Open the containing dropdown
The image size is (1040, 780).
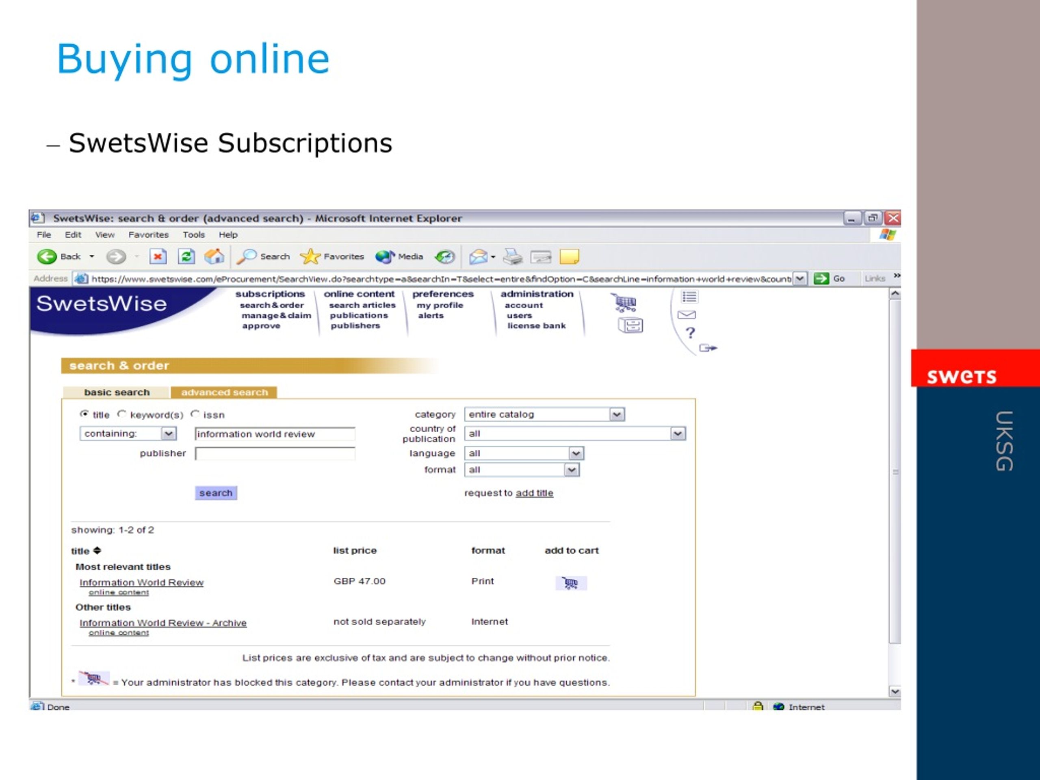[128, 433]
